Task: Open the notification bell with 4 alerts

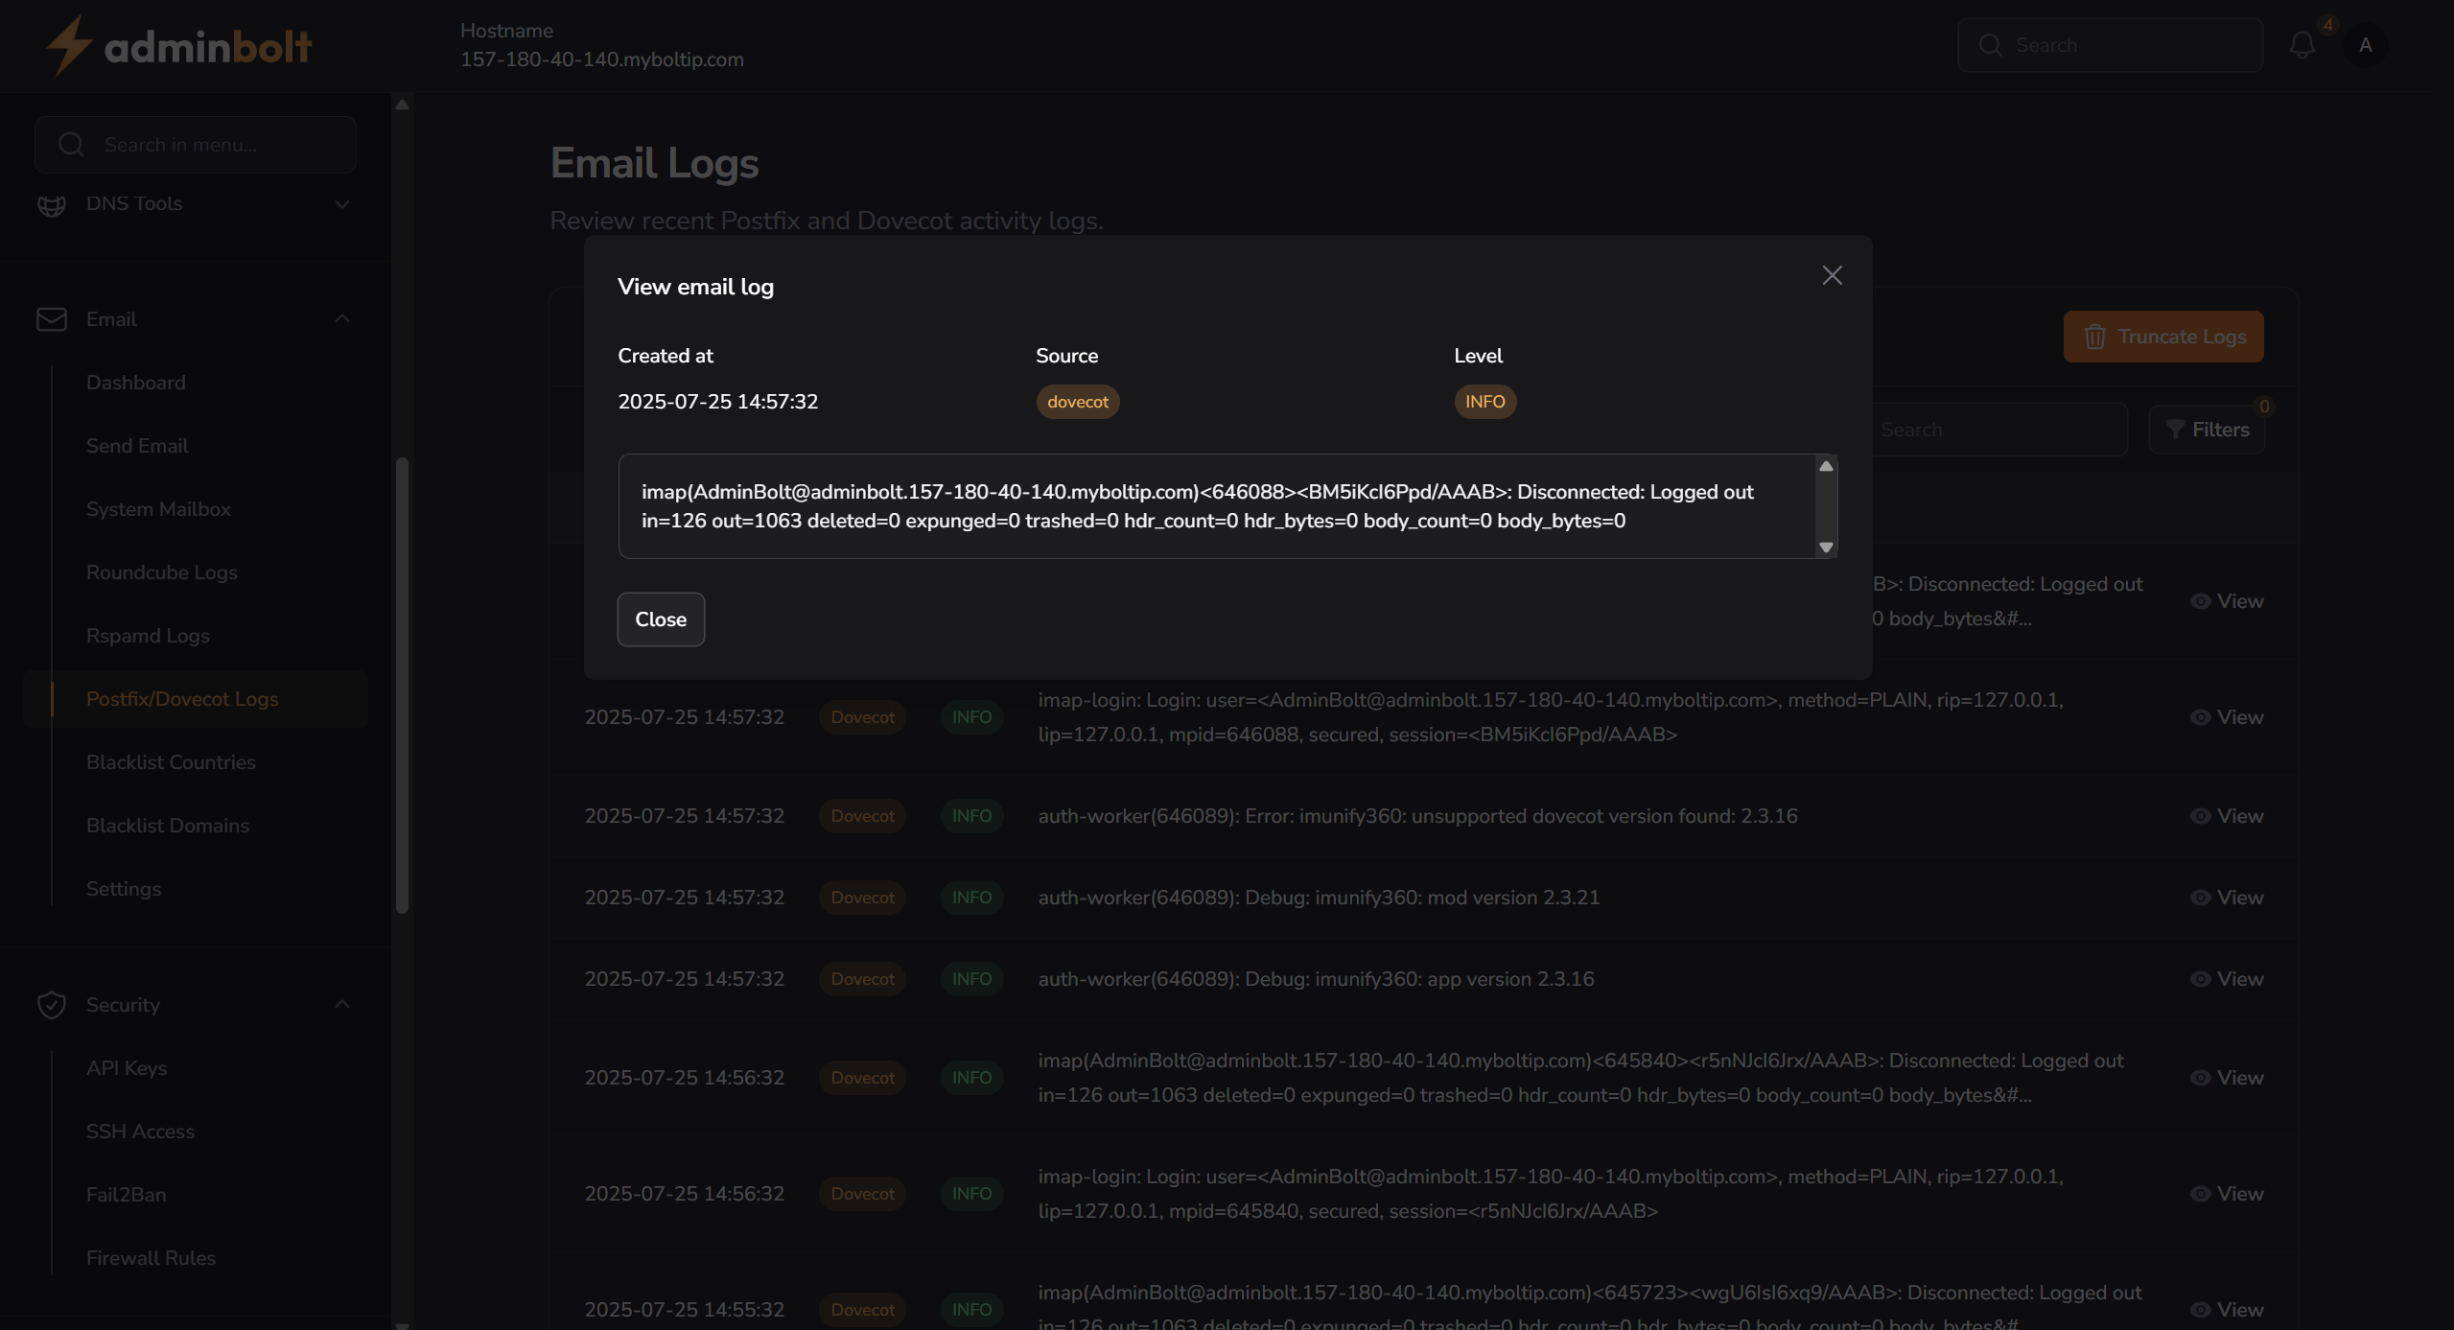Action: [2301, 44]
